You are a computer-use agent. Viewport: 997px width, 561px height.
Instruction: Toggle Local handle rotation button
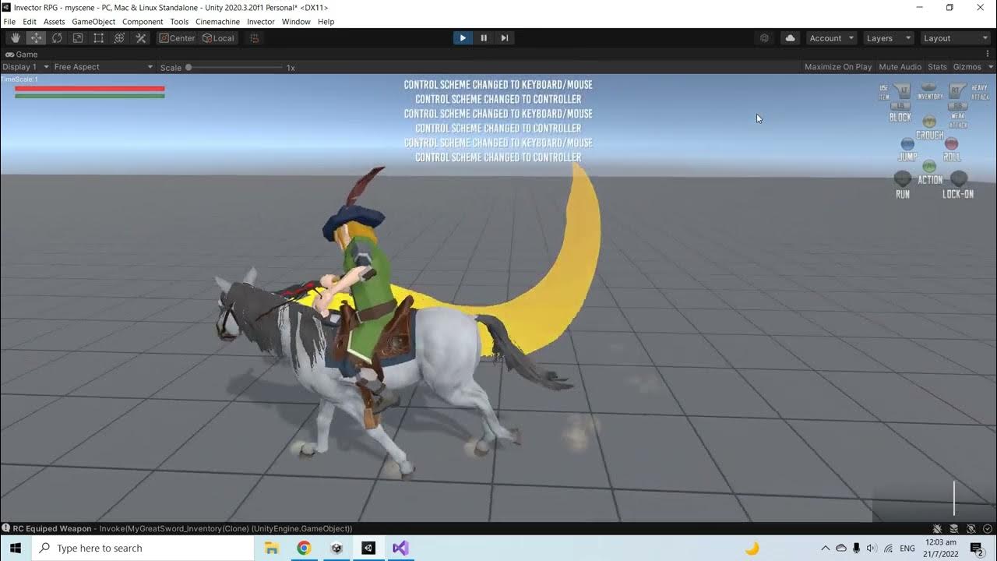point(218,38)
